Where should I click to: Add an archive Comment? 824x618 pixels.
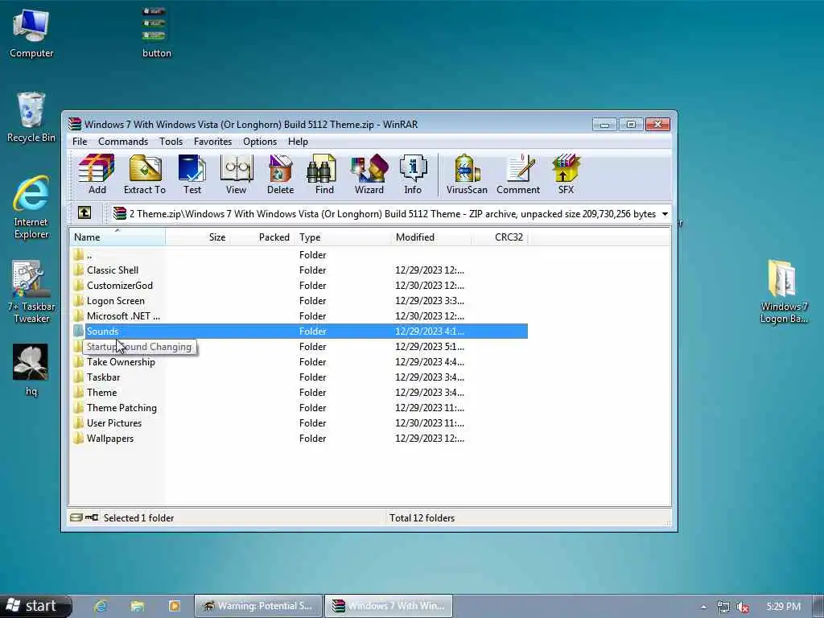coord(517,175)
